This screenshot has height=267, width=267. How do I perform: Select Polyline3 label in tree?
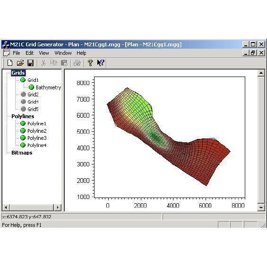tap(37, 138)
